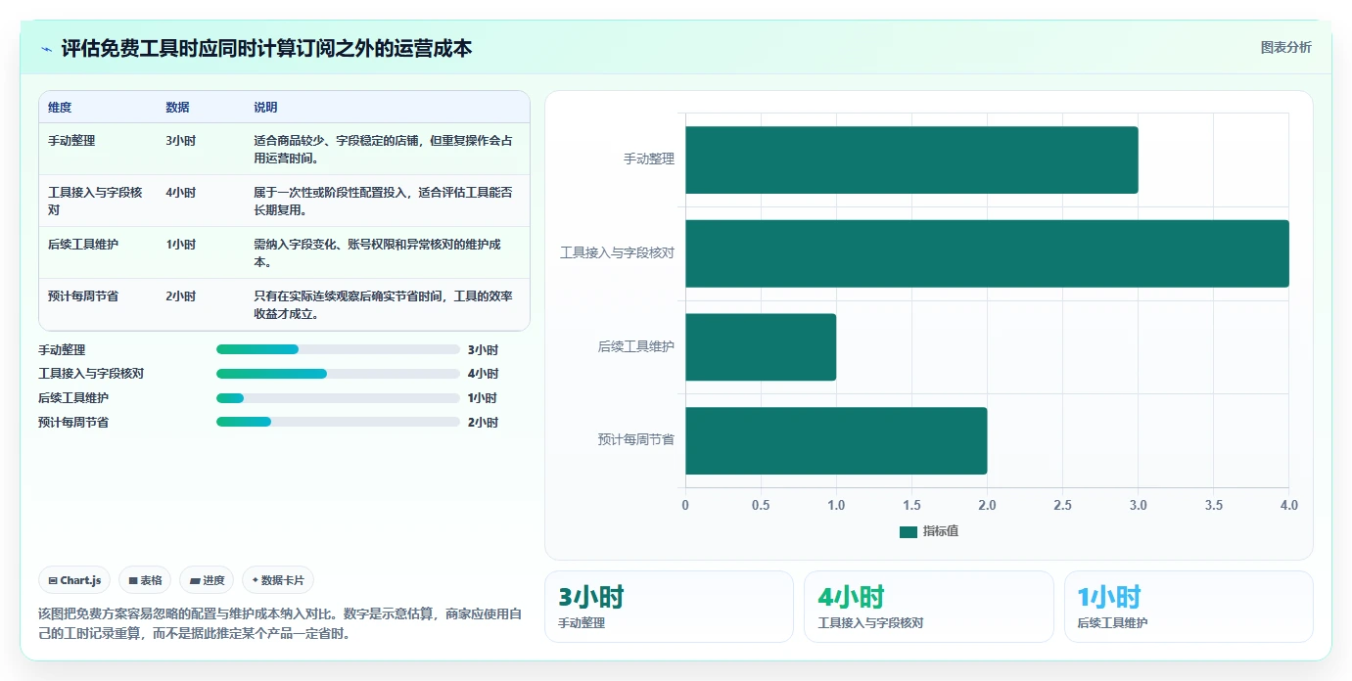Click the 0.5 tick on the x-axis
This screenshot has height=681, width=1352.
pos(761,505)
